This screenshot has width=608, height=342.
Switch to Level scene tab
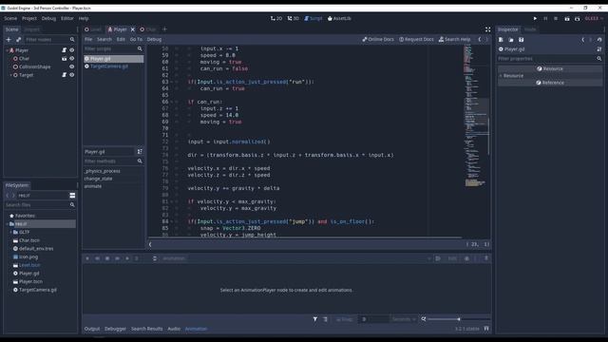[x=93, y=29]
